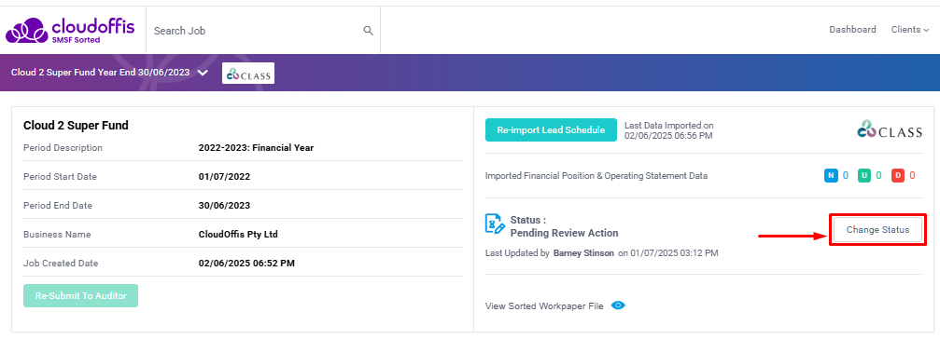Click Re-import Lead Schedule button
940x339 pixels.
tap(551, 129)
